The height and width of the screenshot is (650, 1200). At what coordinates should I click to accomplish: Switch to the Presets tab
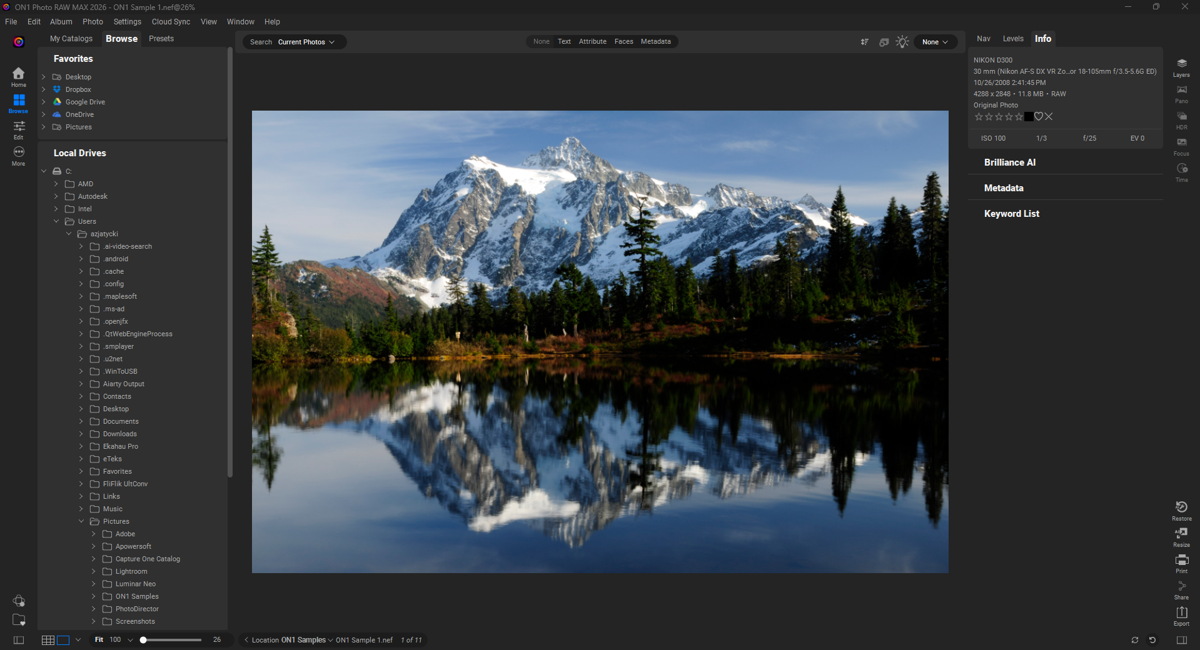point(161,39)
